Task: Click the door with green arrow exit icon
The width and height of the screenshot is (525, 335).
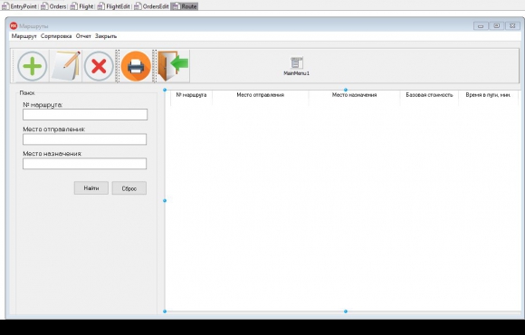Action: coord(173,66)
